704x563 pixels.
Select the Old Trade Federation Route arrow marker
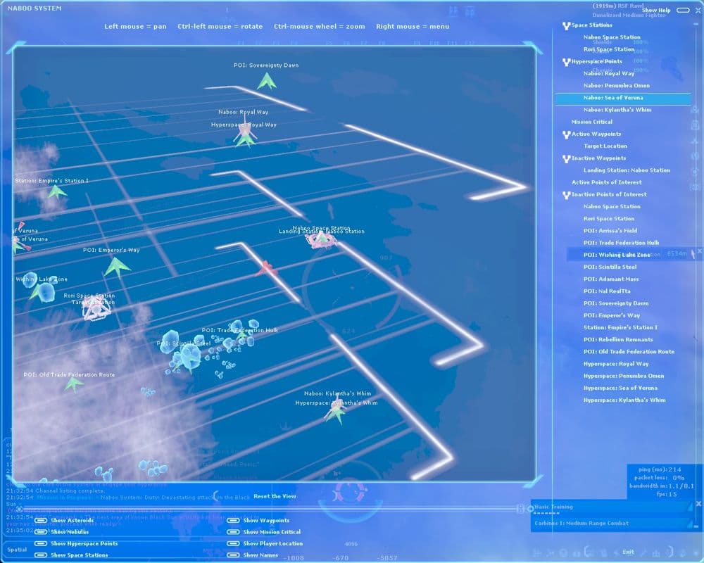pos(73,384)
